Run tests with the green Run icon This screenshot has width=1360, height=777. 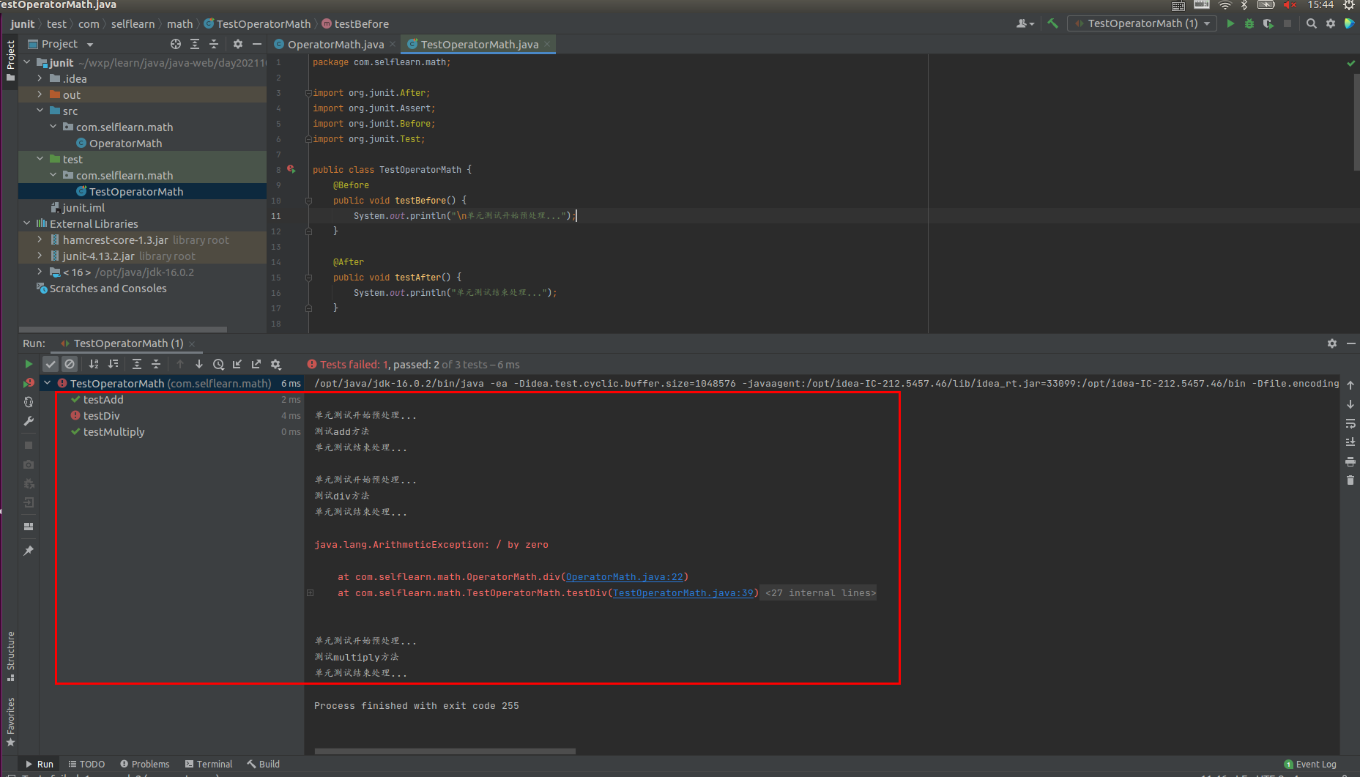tap(1230, 23)
